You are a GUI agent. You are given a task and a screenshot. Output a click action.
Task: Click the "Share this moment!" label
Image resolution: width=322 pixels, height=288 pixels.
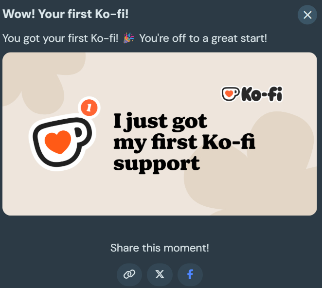[160, 248]
